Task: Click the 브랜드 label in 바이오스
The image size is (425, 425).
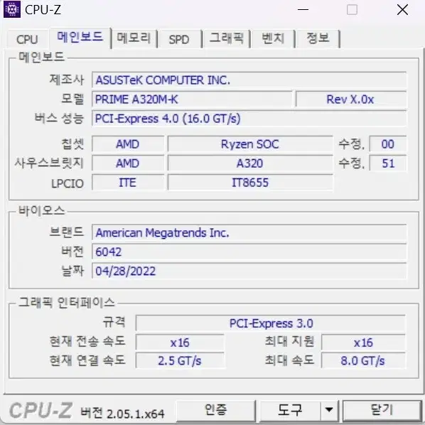Action: 67,232
